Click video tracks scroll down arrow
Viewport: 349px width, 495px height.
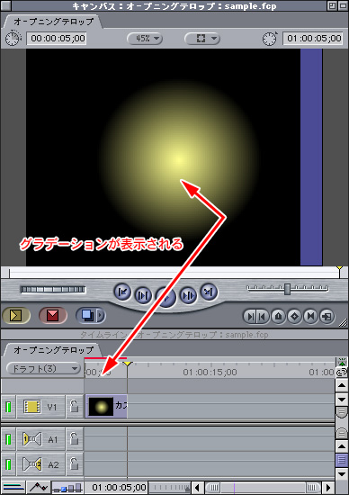tap(342, 399)
